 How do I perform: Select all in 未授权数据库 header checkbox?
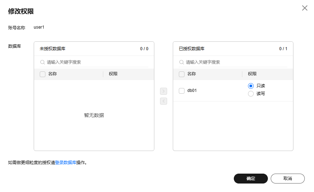[43, 74]
